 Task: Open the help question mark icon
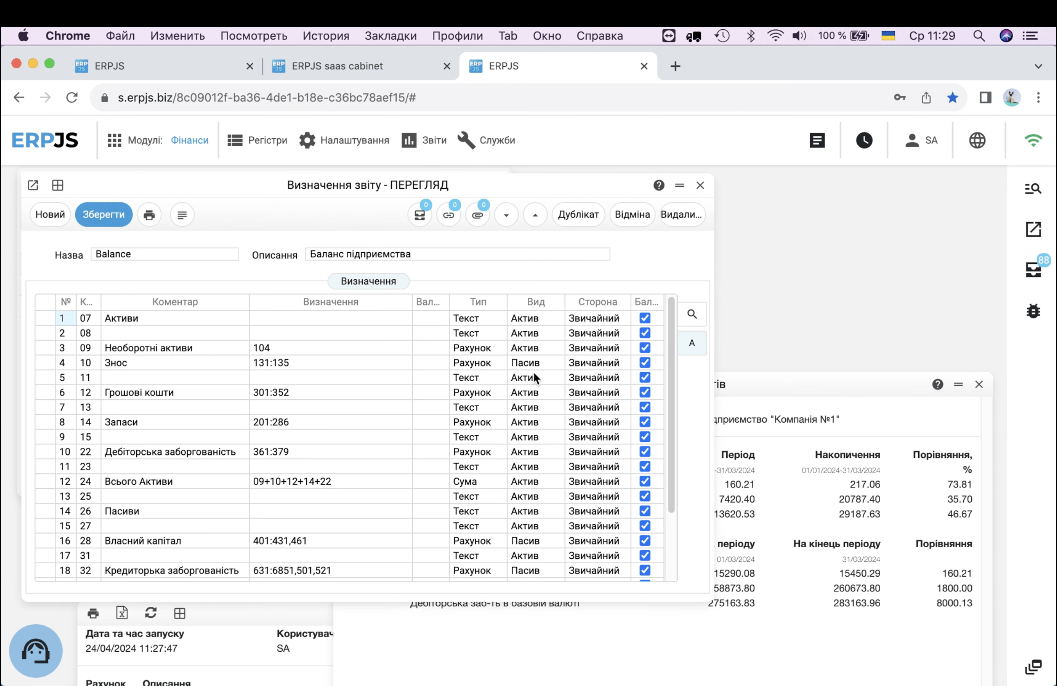[x=659, y=185]
